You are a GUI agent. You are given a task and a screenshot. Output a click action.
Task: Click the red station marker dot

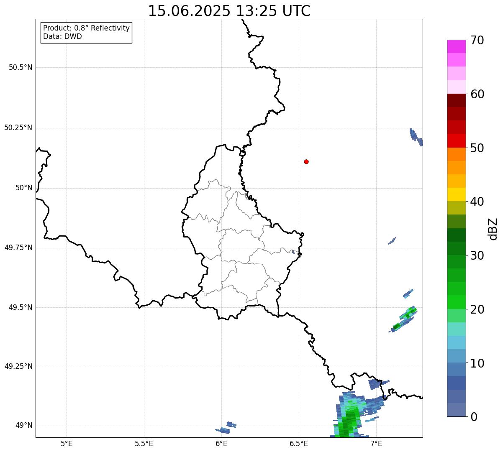tap(306, 161)
